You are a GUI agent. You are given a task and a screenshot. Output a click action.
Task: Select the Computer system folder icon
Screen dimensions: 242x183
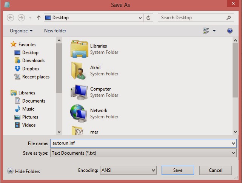pyautogui.click(x=79, y=92)
